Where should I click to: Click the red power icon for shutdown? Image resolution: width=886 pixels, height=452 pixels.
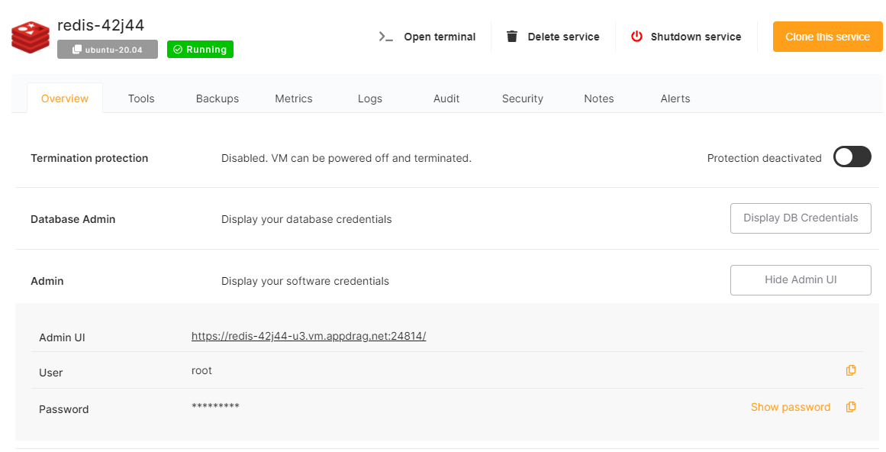pos(636,37)
